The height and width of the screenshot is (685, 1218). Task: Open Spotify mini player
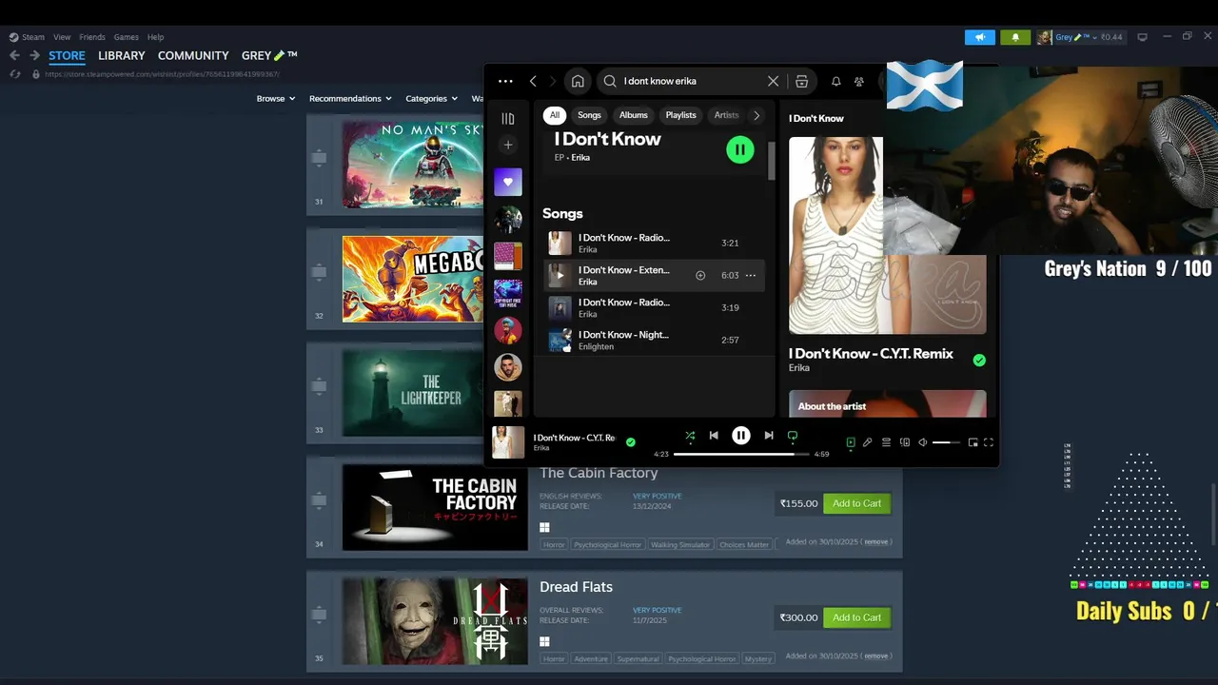click(972, 442)
